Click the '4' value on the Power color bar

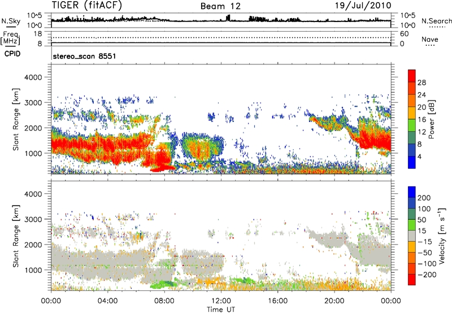point(420,156)
